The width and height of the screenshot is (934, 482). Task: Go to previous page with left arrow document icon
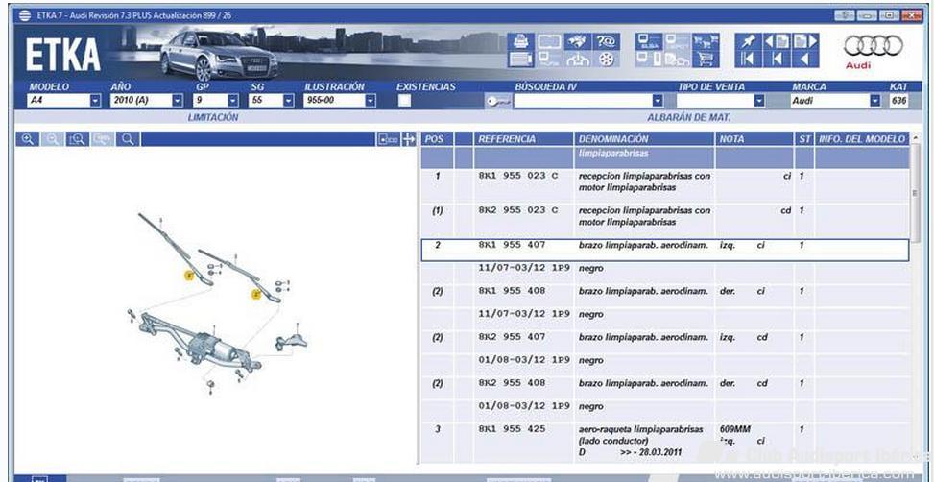[777, 41]
